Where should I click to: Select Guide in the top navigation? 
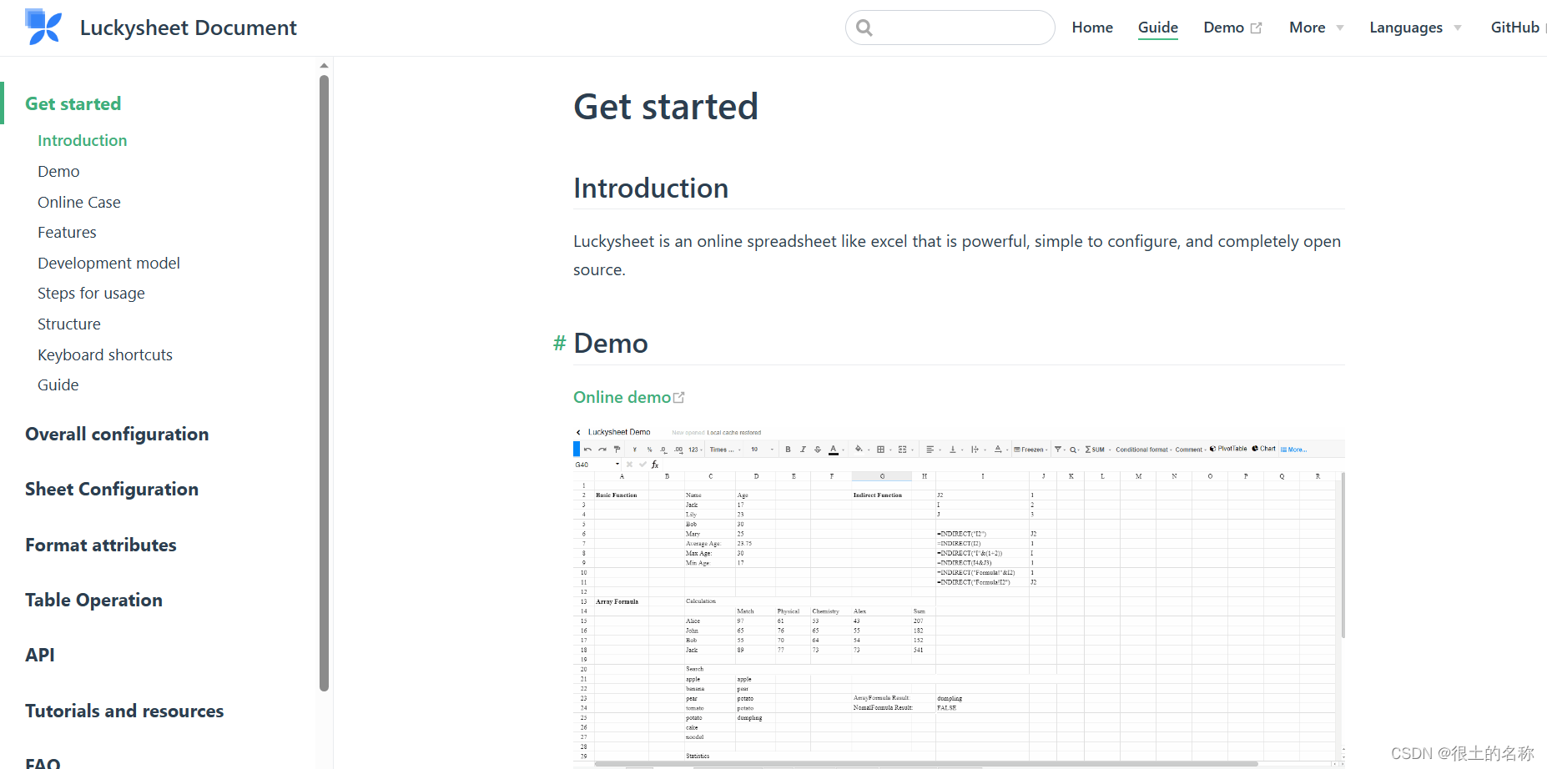click(x=1158, y=28)
